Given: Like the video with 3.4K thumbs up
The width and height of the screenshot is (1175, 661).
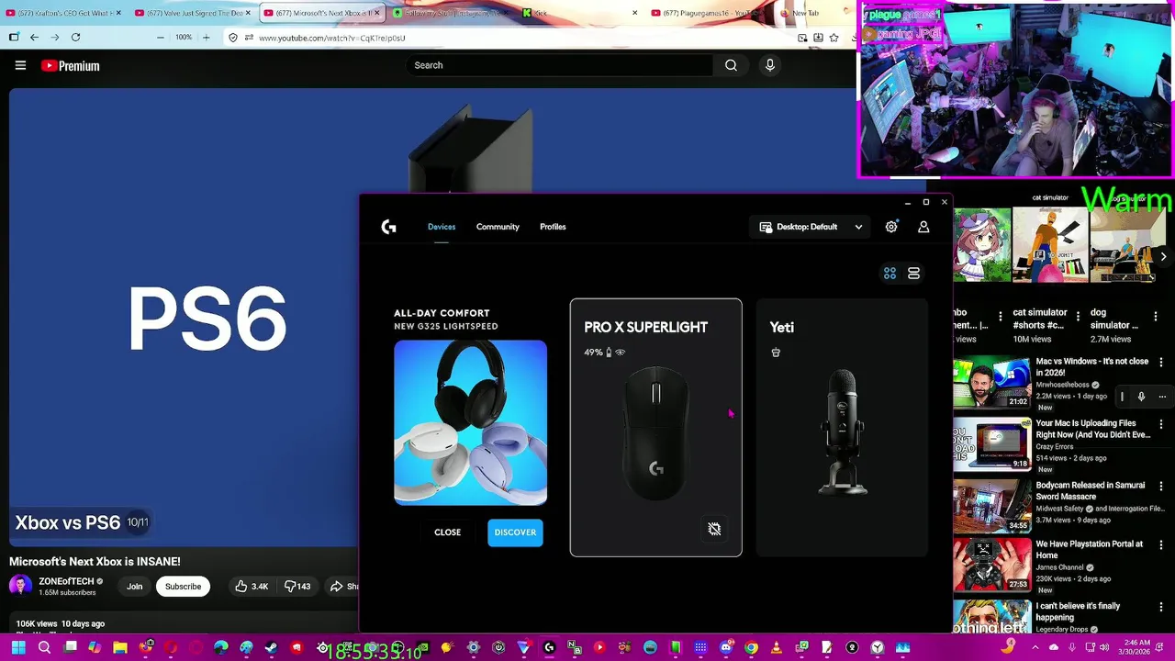Looking at the screenshot, I should pos(251,587).
